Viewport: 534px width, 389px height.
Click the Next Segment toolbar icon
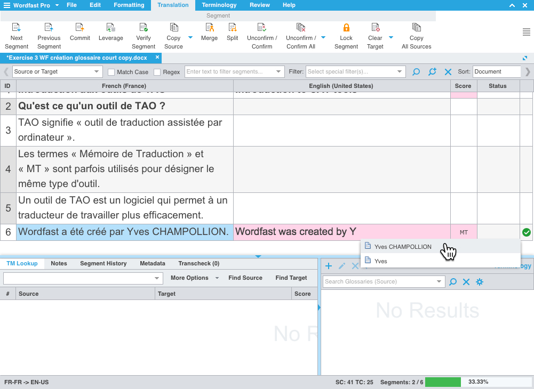17,28
